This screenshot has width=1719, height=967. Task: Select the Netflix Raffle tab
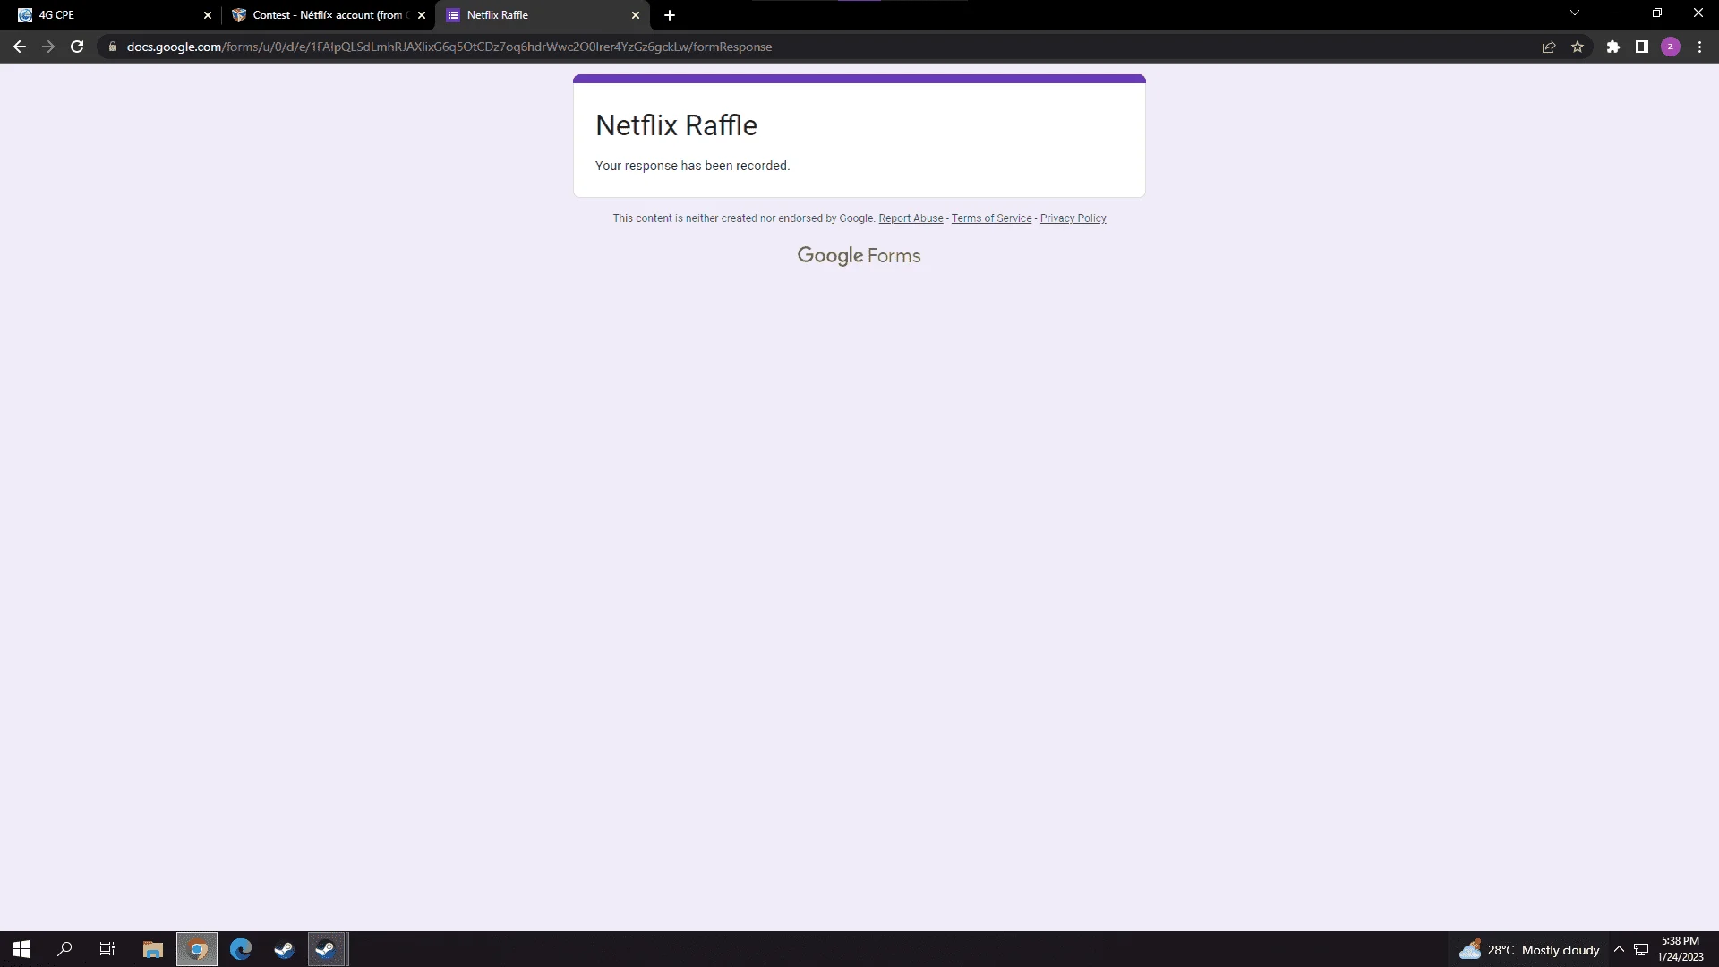[543, 15]
